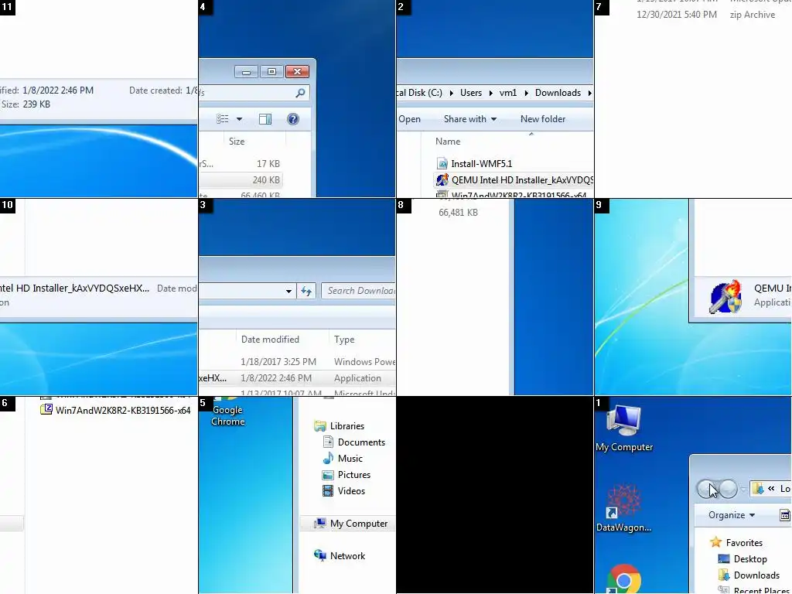The height and width of the screenshot is (594, 792).
Task: Click the Date created label in details pane
Action: (155, 90)
